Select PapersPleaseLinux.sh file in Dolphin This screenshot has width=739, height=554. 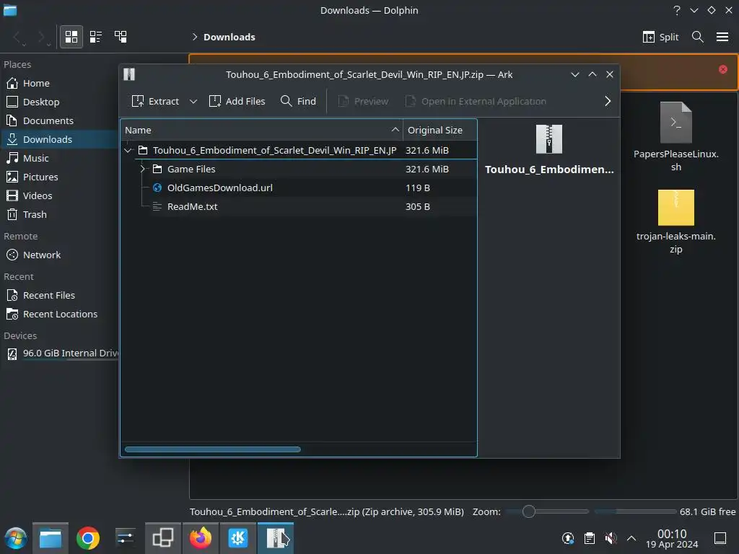tap(675, 136)
